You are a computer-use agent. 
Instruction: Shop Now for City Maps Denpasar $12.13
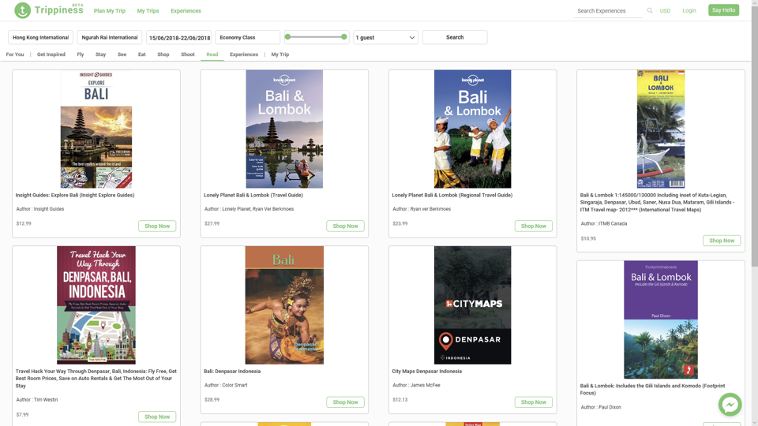click(x=533, y=402)
